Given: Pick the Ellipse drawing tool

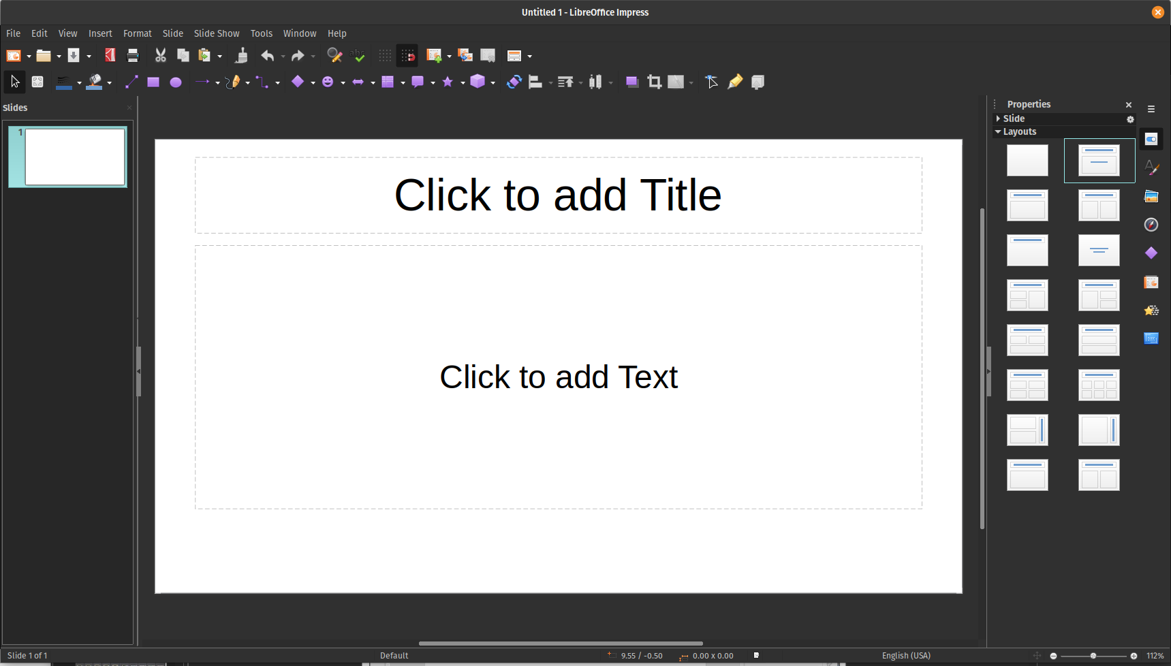Looking at the screenshot, I should (x=176, y=82).
